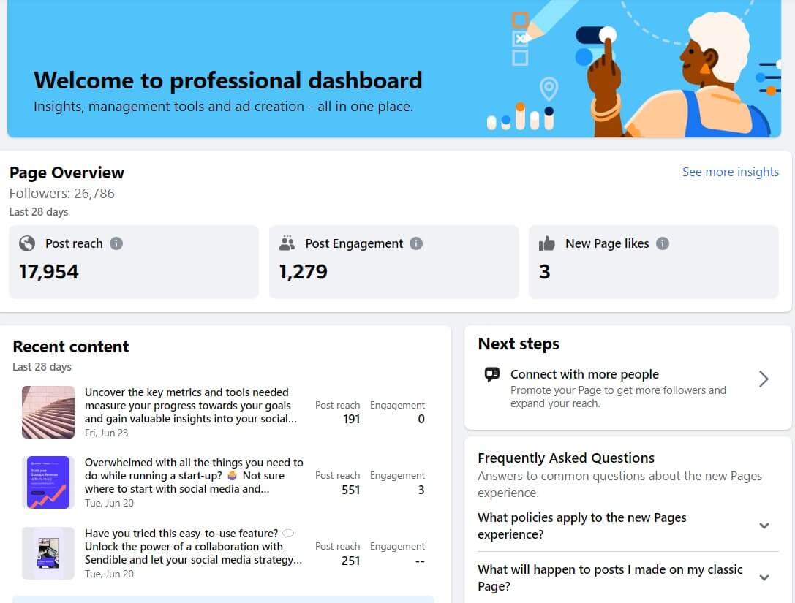
Task: Click the stairs photo thumbnail of the Jun 23 post
Action: (x=48, y=411)
